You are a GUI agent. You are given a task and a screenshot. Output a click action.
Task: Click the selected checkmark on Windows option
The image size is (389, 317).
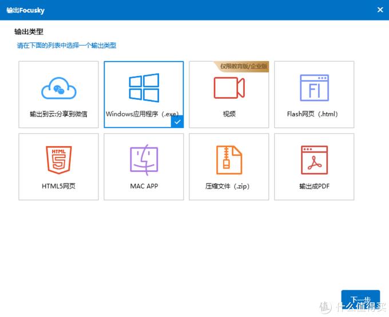tap(177, 122)
